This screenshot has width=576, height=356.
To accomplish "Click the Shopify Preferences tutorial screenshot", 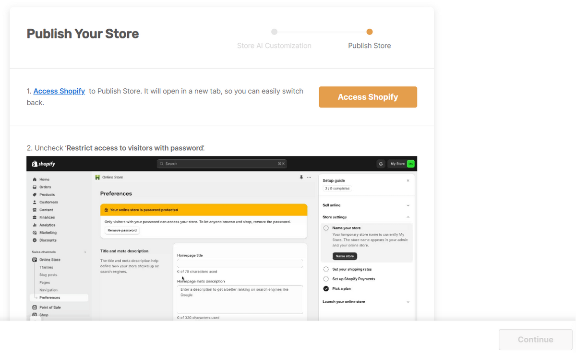I will [222, 238].
